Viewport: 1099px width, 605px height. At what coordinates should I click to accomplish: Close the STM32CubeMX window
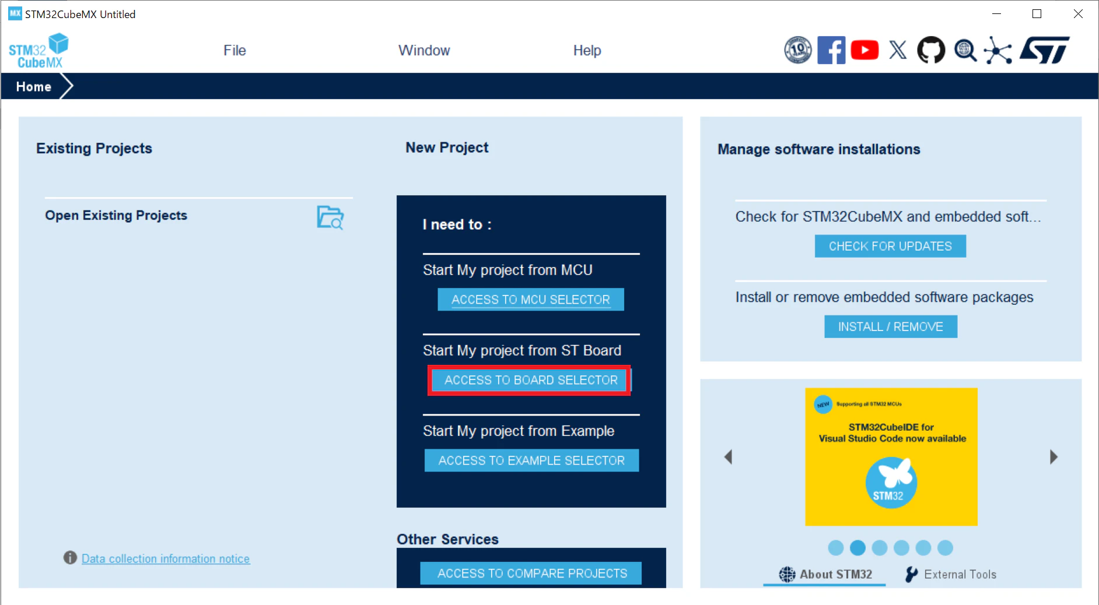pyautogui.click(x=1078, y=14)
